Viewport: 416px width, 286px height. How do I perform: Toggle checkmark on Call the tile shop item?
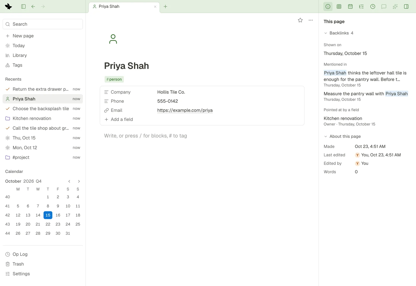8,128
